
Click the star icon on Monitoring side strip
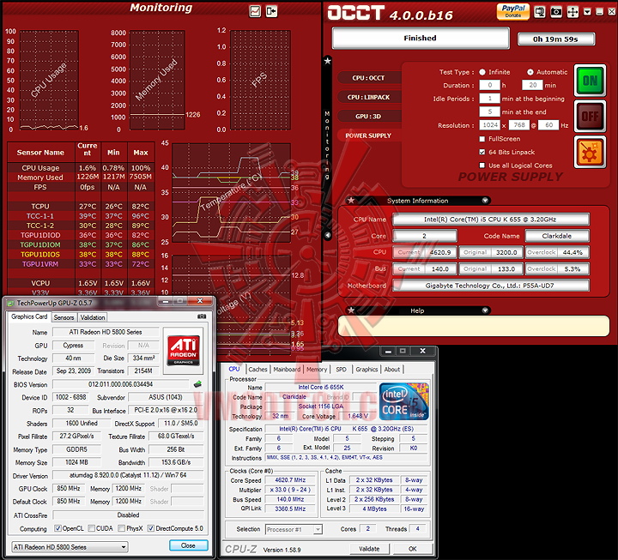pos(328,61)
